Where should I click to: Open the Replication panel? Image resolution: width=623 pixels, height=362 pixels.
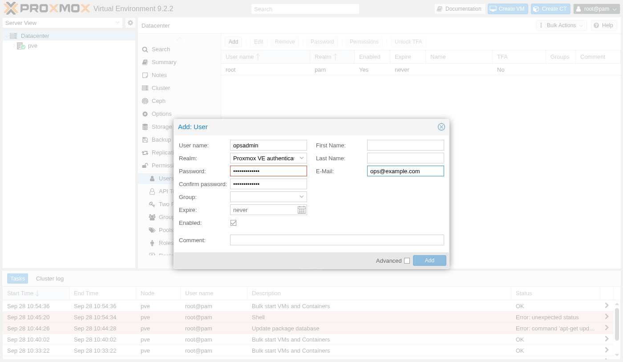(x=158, y=153)
